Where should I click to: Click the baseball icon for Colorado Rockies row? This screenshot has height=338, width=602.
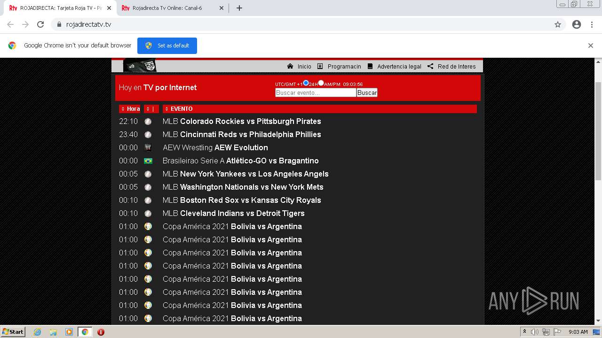(x=148, y=121)
